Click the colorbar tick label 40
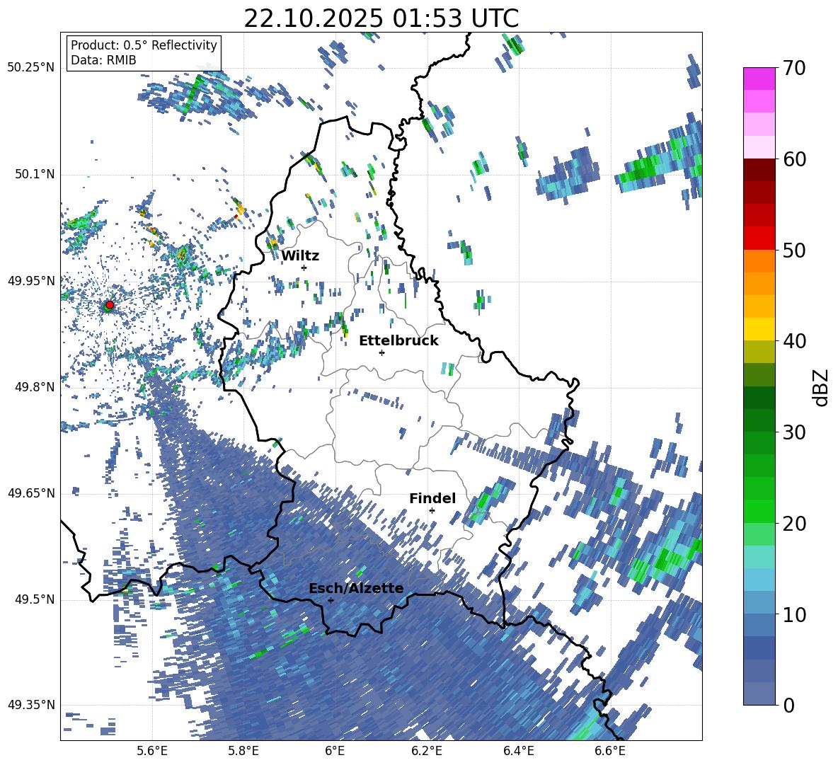 (x=794, y=341)
